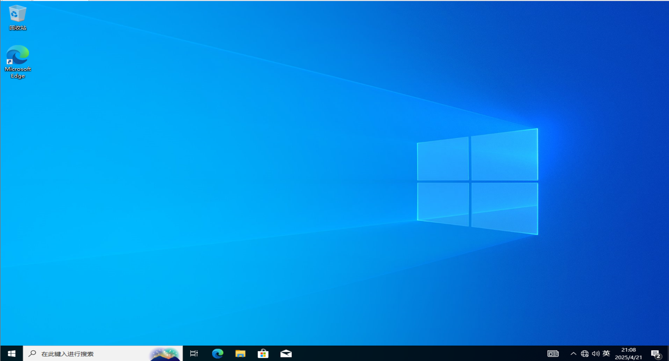Open File Explorer from the taskbar
The width and height of the screenshot is (669, 361).
[240, 354]
